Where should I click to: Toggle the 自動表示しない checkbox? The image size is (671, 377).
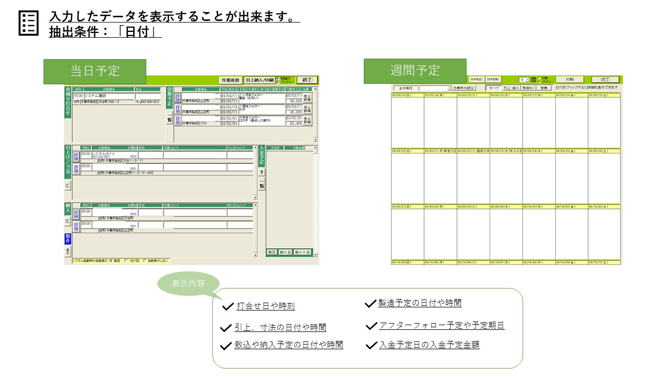pos(145,261)
